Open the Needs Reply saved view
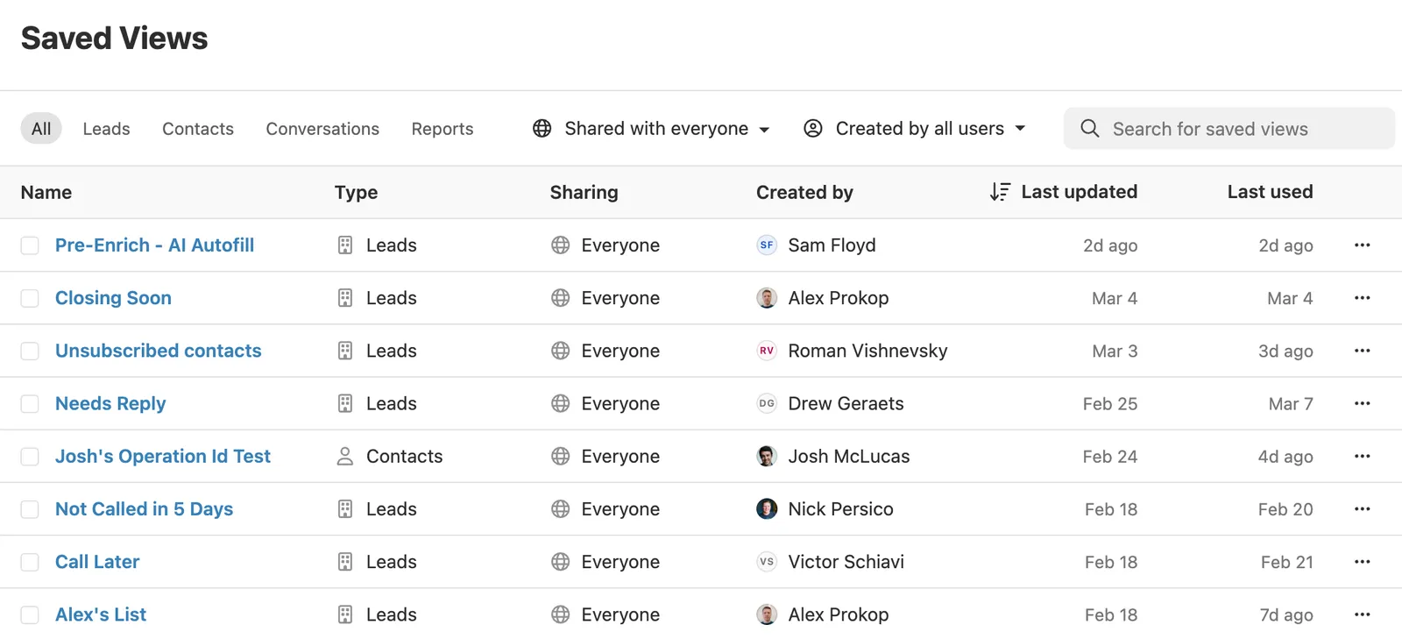This screenshot has width=1402, height=639. pos(110,403)
